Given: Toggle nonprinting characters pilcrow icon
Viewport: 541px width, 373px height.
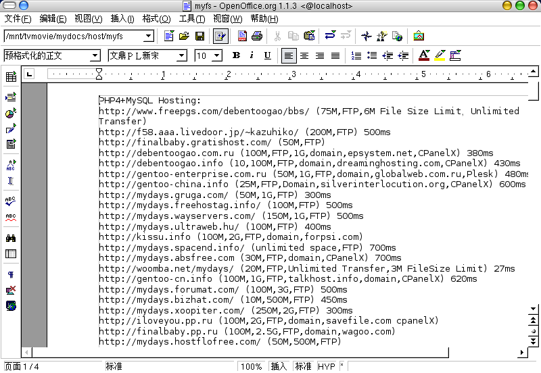Looking at the screenshot, I should coord(11,275).
